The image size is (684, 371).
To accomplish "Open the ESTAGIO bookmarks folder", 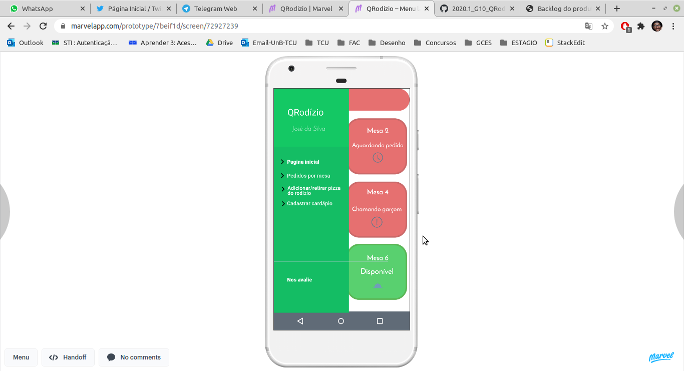I will tap(519, 43).
